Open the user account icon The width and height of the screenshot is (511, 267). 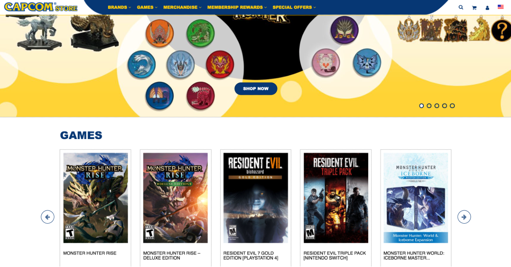pos(487,7)
